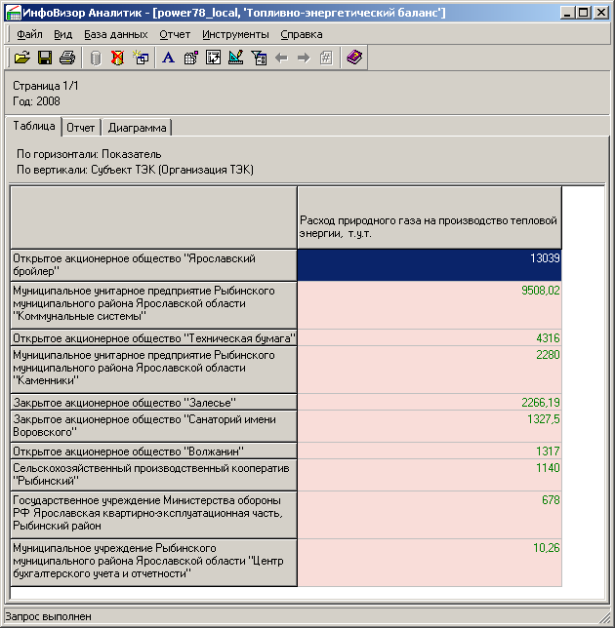Switch to the Таблица tab
Image resolution: width=615 pixels, height=628 pixels.
pos(34,126)
